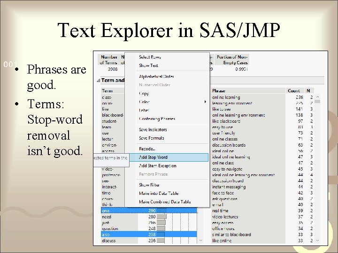Choose Add Stem Exception
This screenshot has height=253, width=338.
158,166
